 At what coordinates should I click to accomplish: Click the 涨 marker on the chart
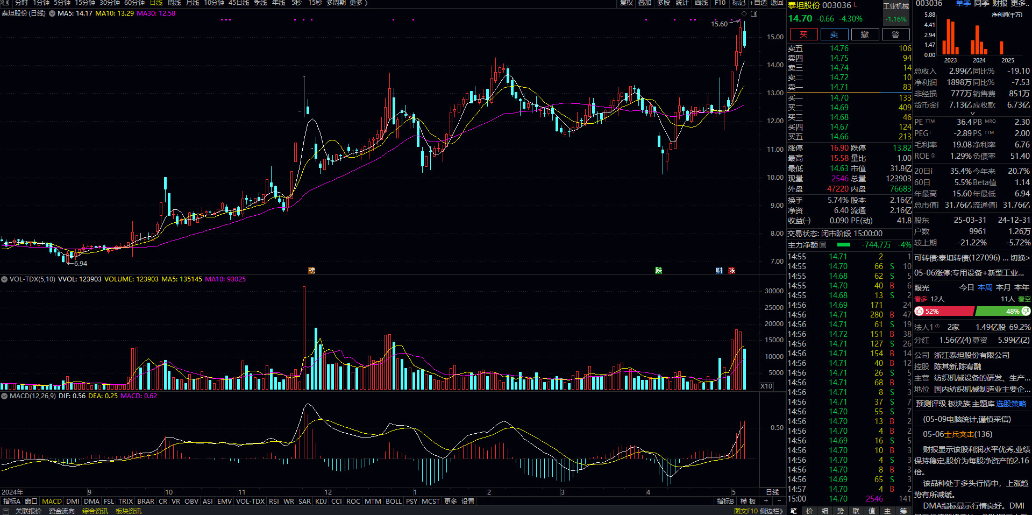coord(731,271)
